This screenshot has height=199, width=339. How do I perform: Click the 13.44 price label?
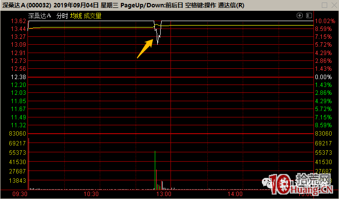18,29
